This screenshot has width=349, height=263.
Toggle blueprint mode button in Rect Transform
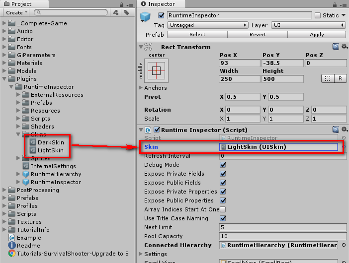(328, 78)
